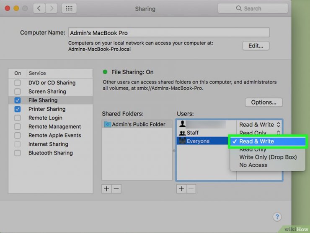310x233 pixels.
Task: Select Internet Sharing service row
Action: pyautogui.click(x=51, y=144)
